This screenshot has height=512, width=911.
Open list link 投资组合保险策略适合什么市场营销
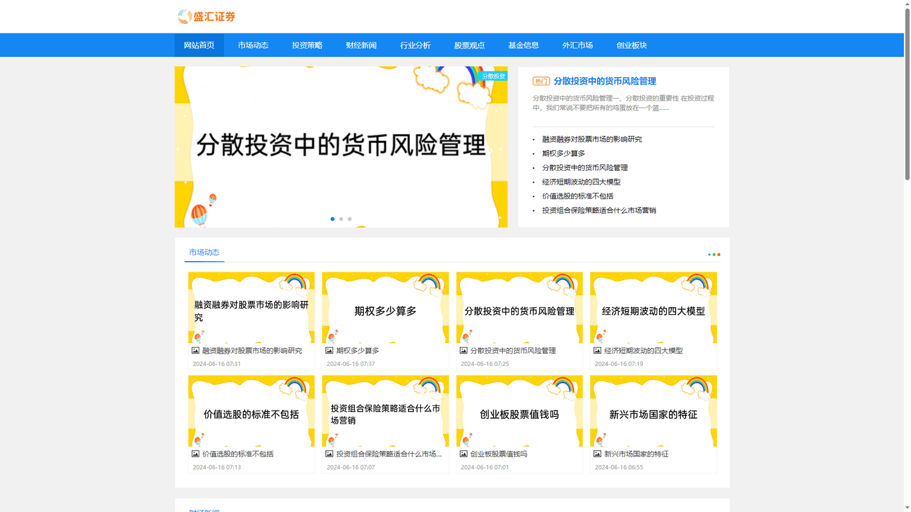coord(599,210)
